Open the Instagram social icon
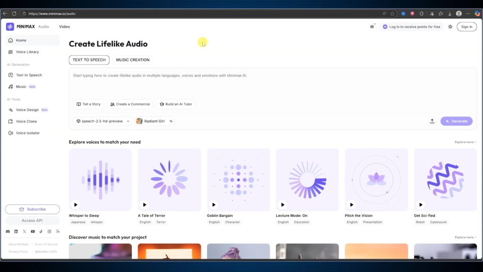 [49, 231]
